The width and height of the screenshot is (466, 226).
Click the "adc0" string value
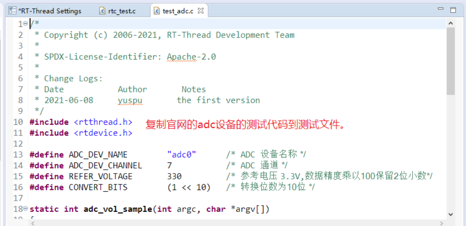[x=182, y=155]
